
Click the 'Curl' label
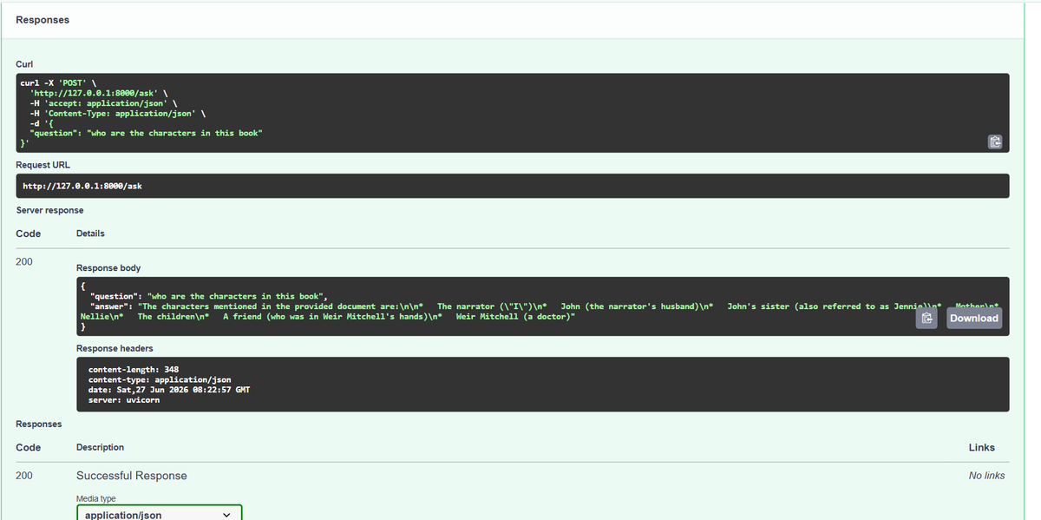(x=25, y=64)
